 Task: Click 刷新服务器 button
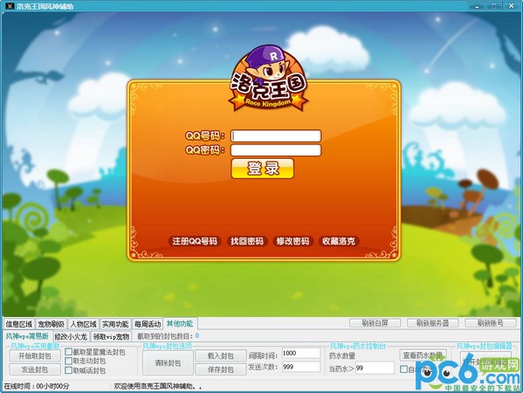point(432,323)
